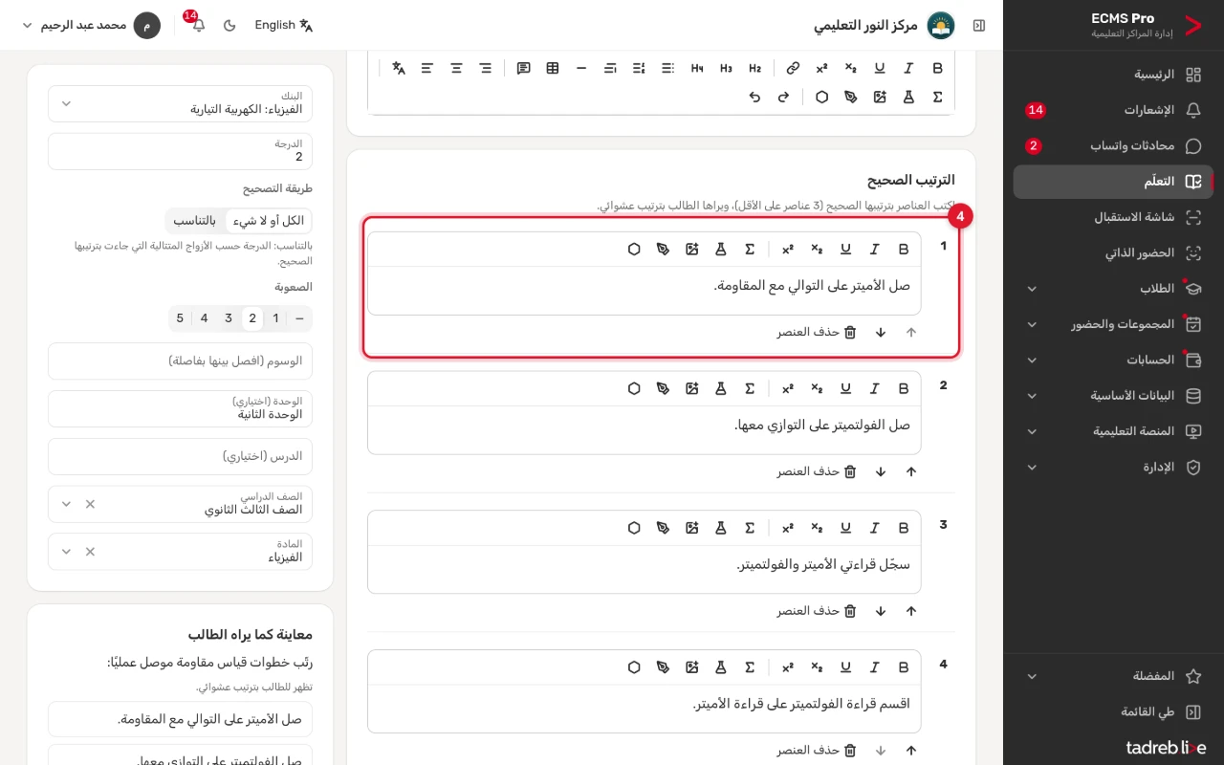Set difficulty level to 1

tap(276, 318)
